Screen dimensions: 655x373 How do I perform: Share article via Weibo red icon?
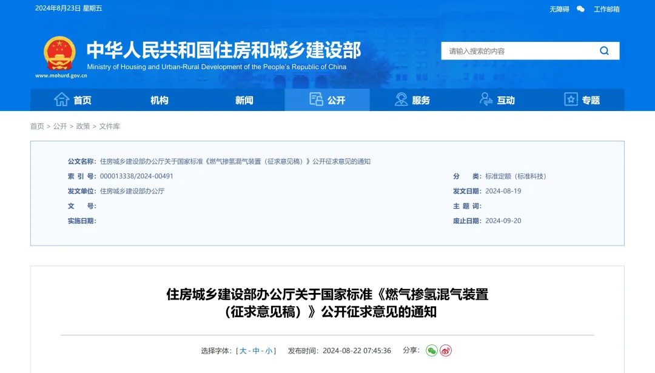446,351
